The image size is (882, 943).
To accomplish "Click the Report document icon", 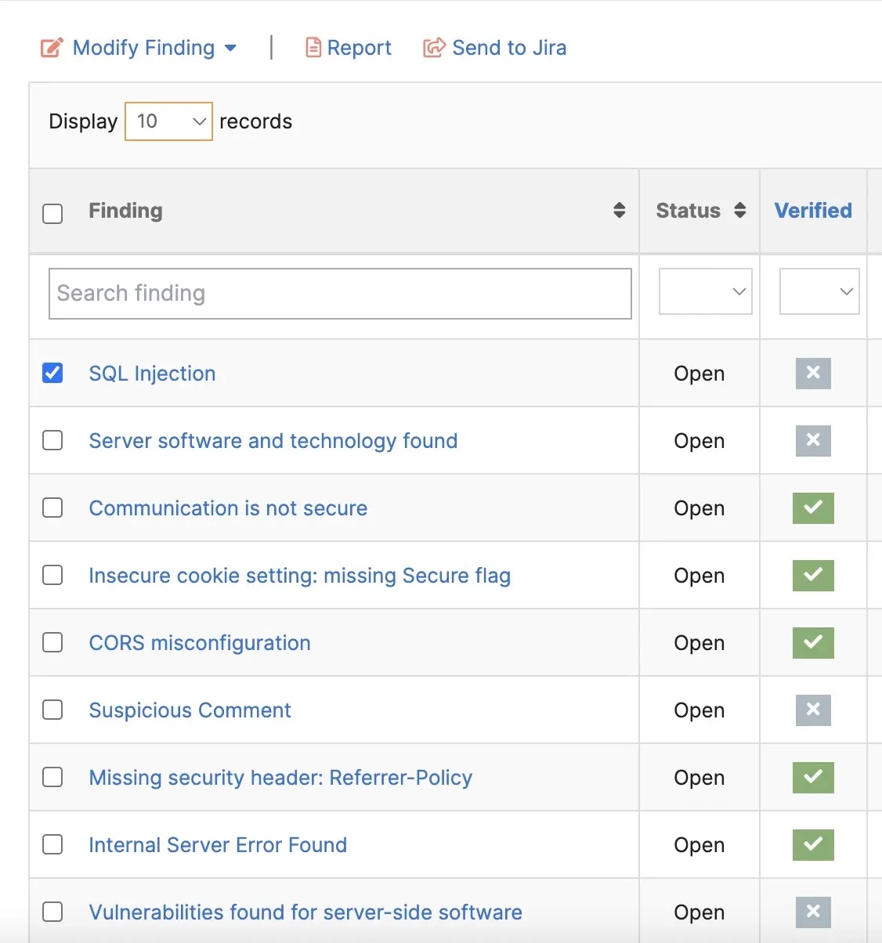I will (x=313, y=48).
